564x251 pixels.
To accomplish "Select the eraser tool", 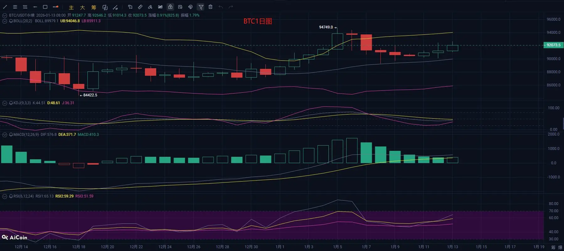I will [x=150, y=7].
